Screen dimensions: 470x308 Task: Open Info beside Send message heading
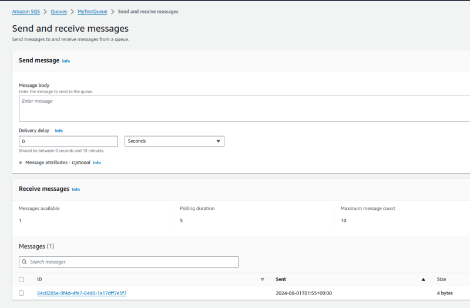pos(66,61)
